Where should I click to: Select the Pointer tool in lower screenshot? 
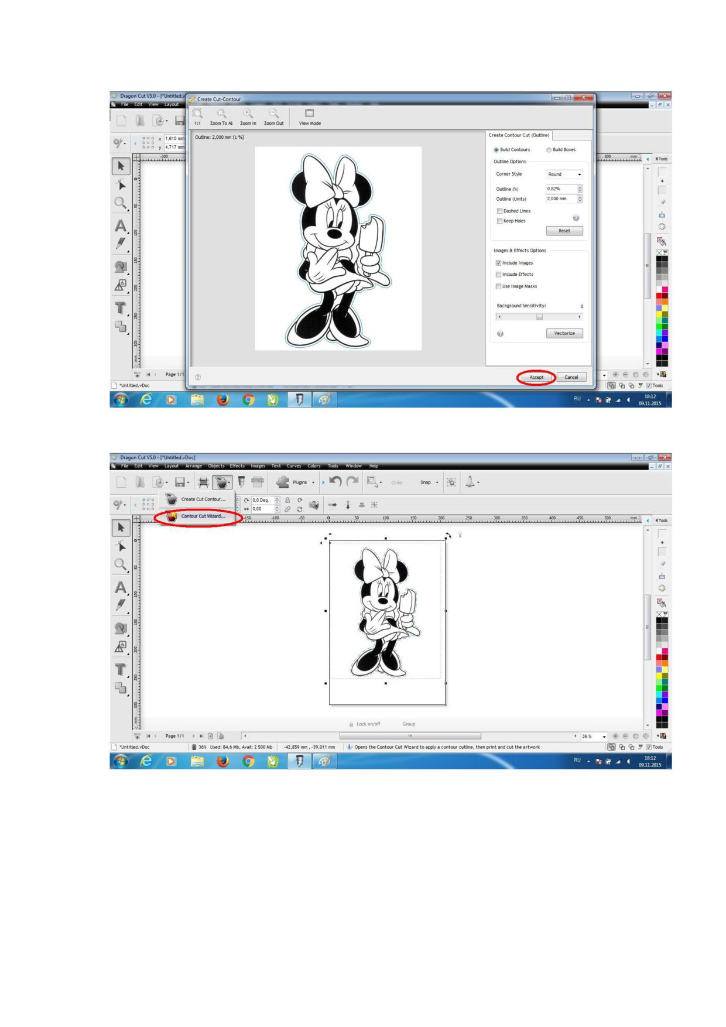coord(121,528)
